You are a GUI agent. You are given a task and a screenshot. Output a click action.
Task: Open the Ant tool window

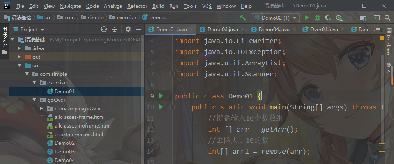389,69
